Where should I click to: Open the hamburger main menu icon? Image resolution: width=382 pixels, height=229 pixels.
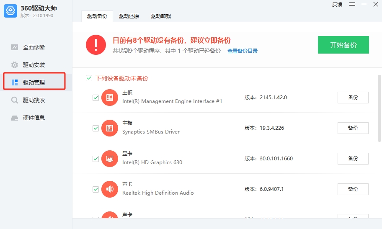pos(352,4)
